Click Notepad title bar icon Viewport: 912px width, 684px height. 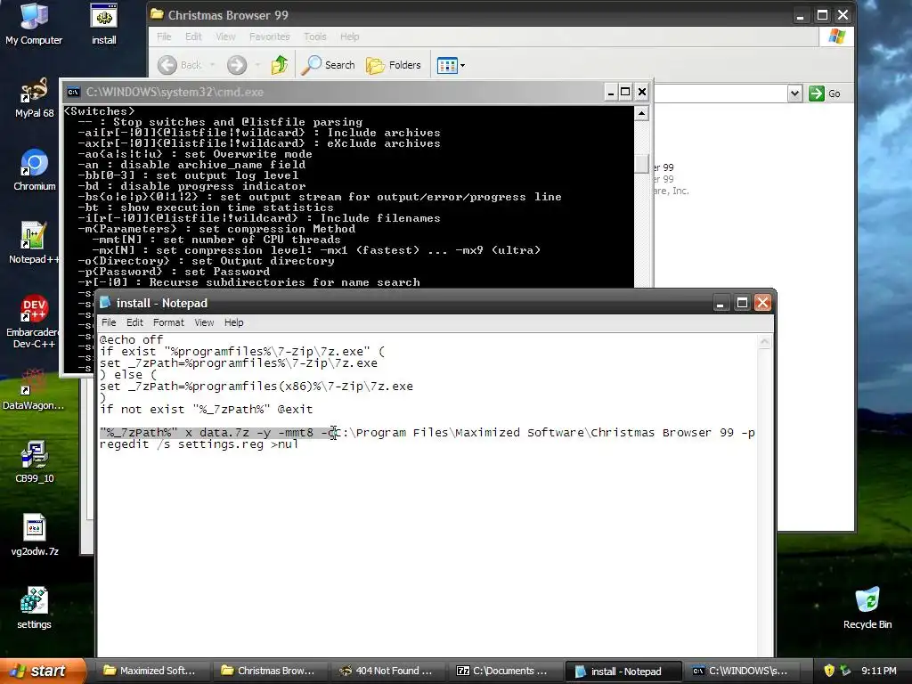pos(105,303)
